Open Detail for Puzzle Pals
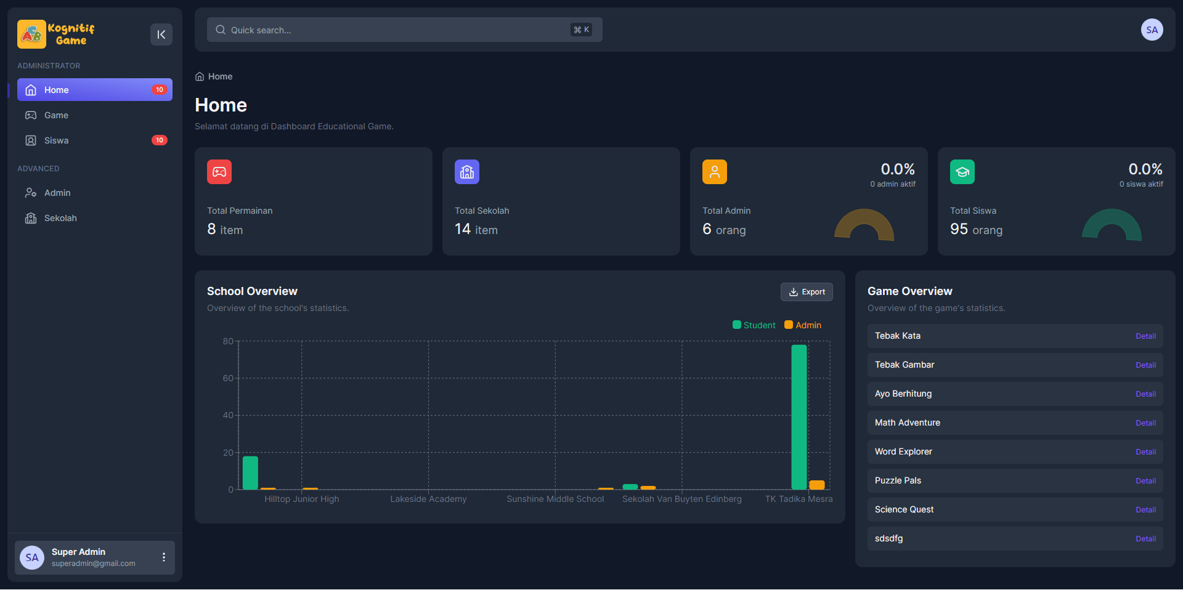1183x590 pixels. tap(1145, 481)
